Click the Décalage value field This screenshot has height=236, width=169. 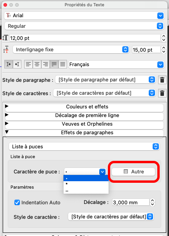point(131,202)
